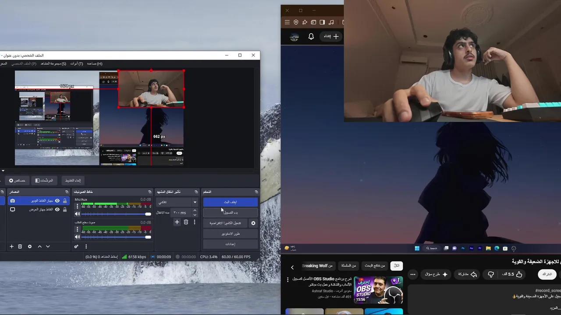
Task: Increase transition duration with up arrow
Action: 195,210
